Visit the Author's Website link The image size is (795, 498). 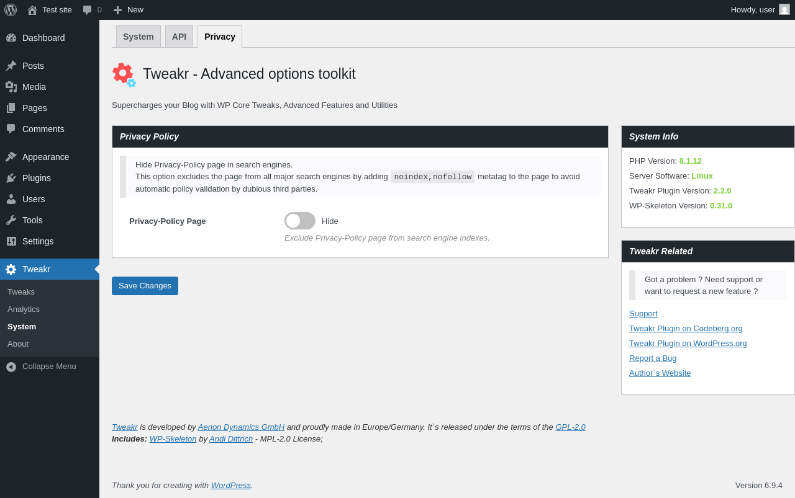coord(660,373)
